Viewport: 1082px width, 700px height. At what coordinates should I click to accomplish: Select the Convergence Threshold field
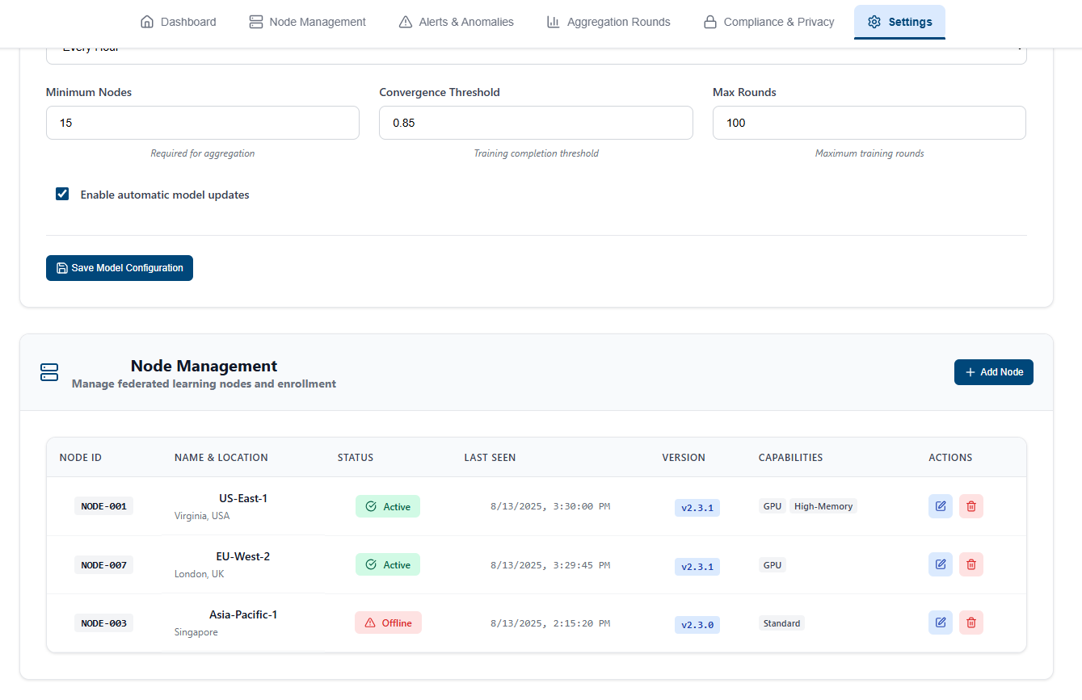pyautogui.click(x=536, y=122)
